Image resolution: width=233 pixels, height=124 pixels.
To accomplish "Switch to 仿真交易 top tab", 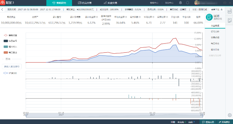I will pos(85,3).
